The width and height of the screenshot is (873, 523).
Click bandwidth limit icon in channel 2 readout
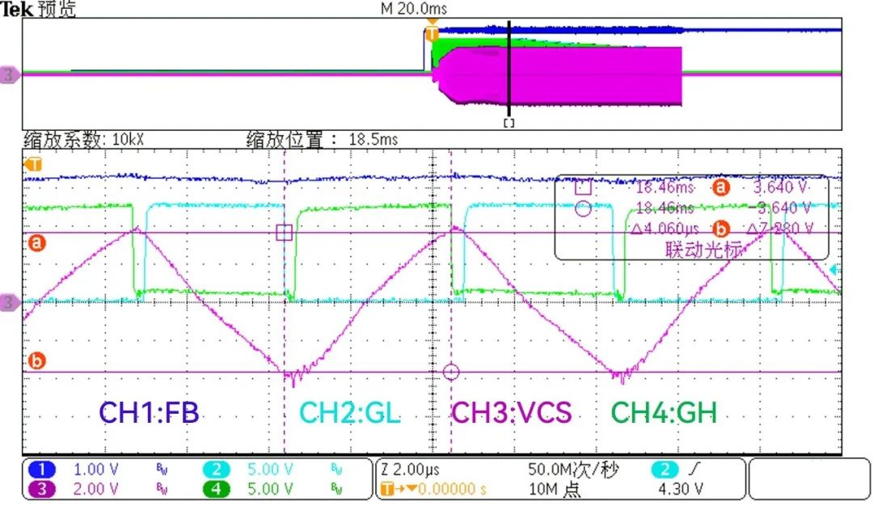pos(337,470)
